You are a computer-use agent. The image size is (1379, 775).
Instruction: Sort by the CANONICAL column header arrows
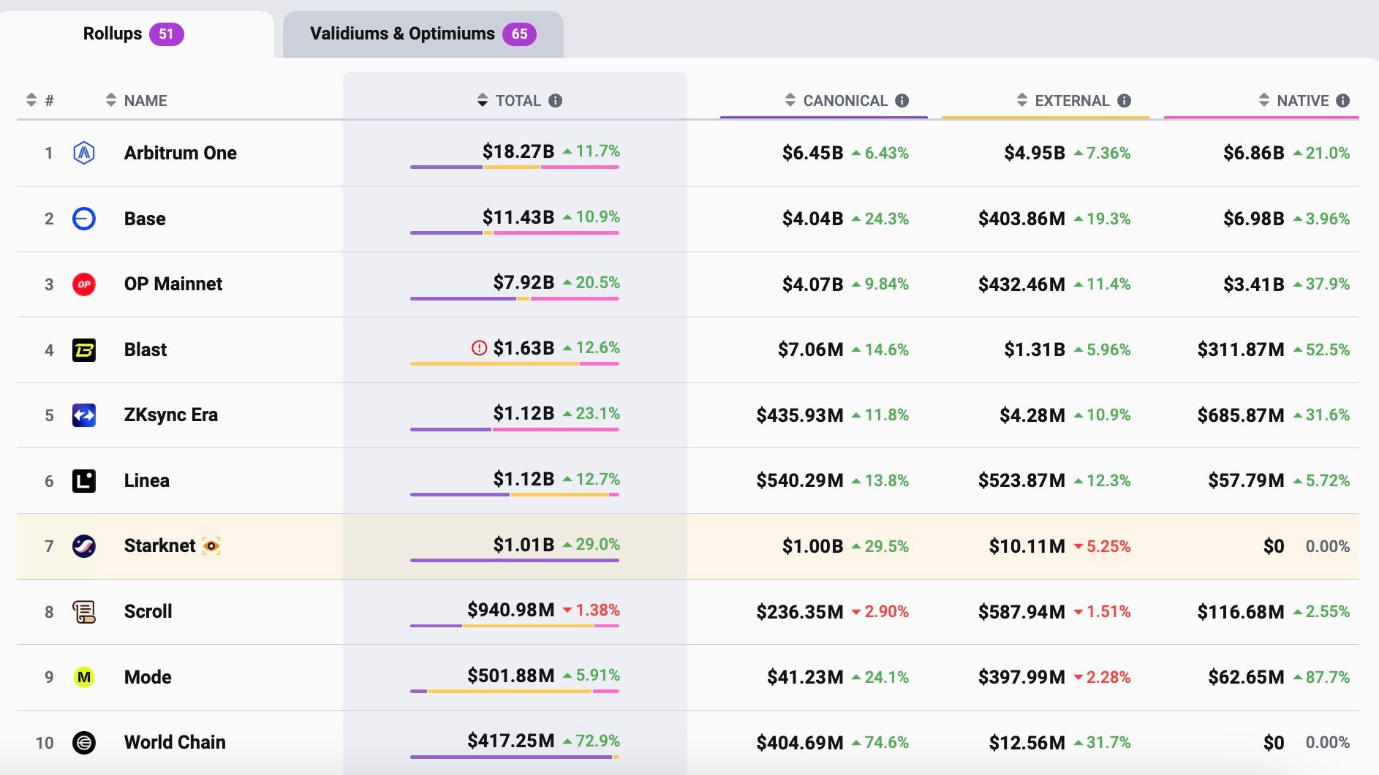(x=790, y=101)
